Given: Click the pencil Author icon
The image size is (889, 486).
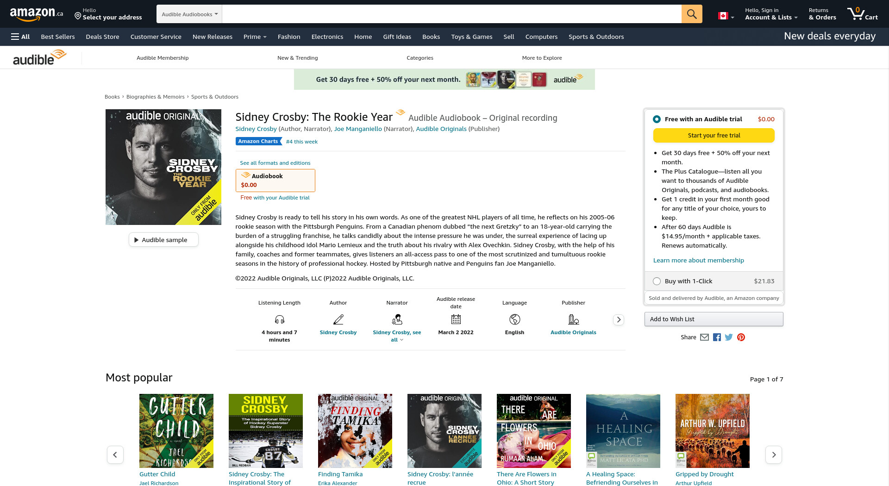Looking at the screenshot, I should coord(338,319).
